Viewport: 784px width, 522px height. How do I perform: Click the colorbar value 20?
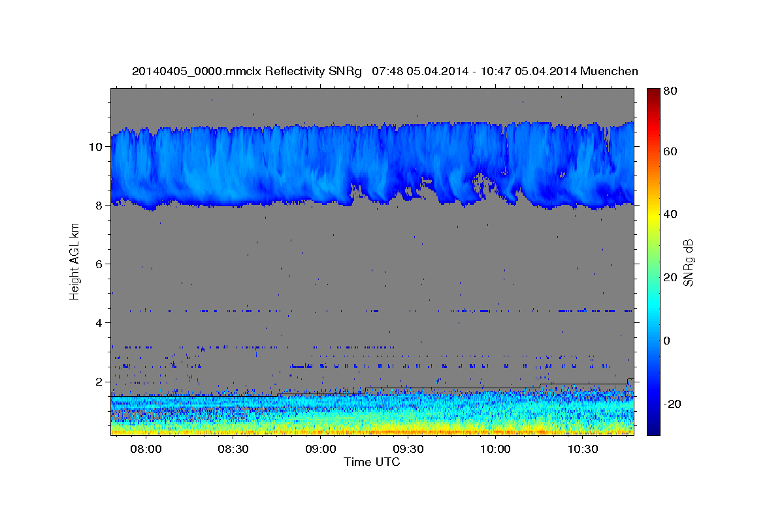coord(670,277)
